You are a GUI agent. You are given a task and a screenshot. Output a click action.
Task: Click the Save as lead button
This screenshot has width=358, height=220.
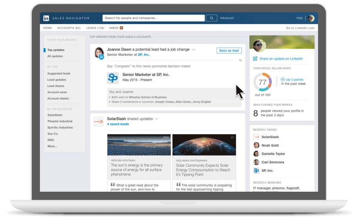(x=229, y=51)
